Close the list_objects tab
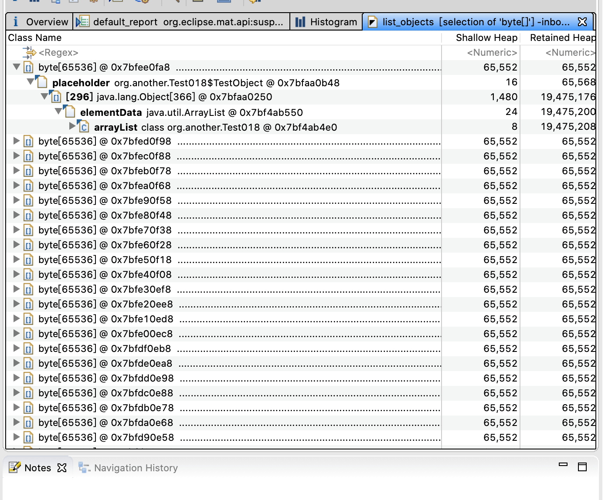 pos(582,22)
